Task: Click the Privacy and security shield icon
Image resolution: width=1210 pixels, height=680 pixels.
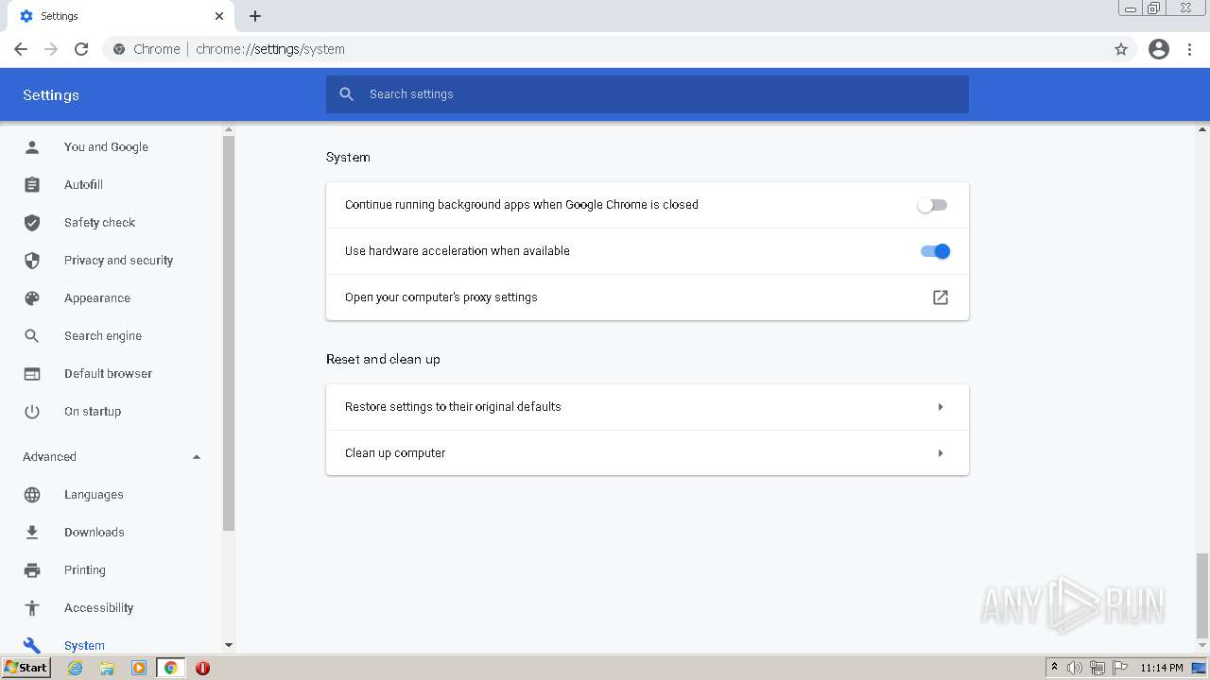Action: click(x=32, y=261)
